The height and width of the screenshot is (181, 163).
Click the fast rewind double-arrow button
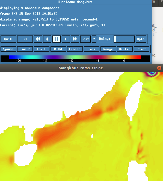coord(38,39)
